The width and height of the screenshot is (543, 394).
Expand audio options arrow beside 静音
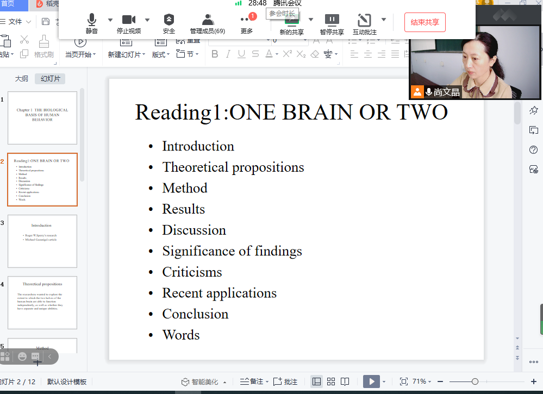click(110, 20)
